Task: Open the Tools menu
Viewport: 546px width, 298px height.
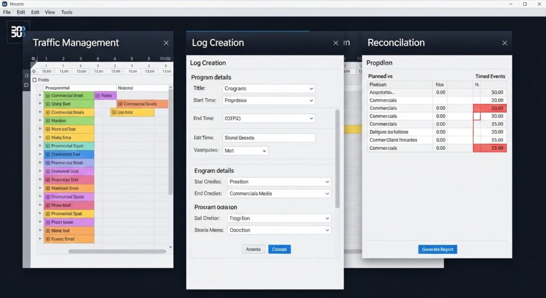Action: [x=67, y=12]
